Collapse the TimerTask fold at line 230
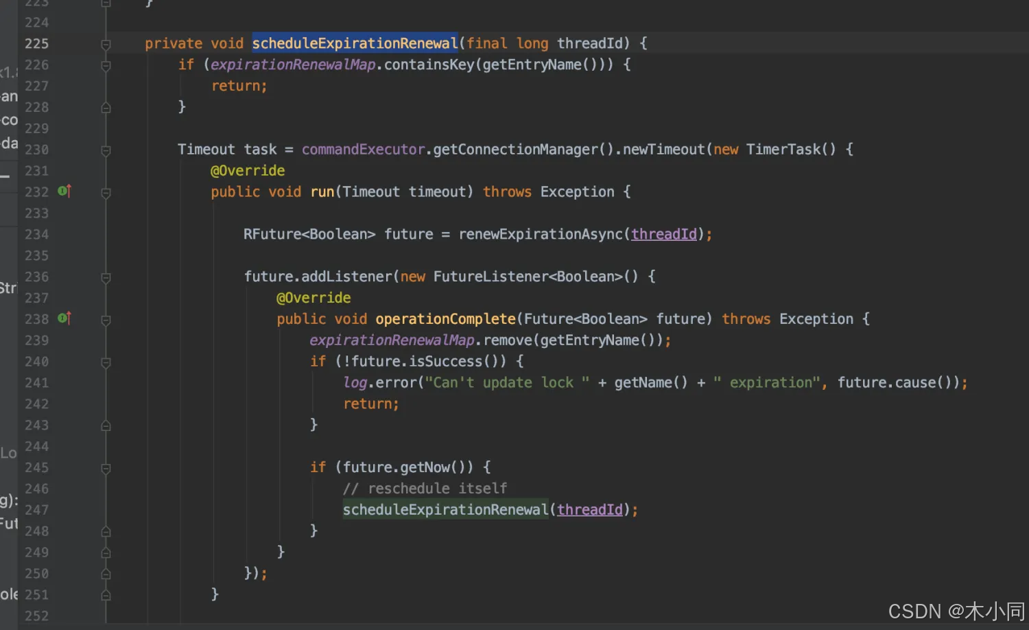 [x=106, y=150]
